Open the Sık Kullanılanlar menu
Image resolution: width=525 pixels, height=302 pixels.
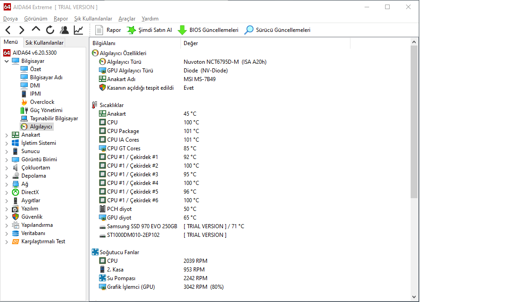click(93, 19)
